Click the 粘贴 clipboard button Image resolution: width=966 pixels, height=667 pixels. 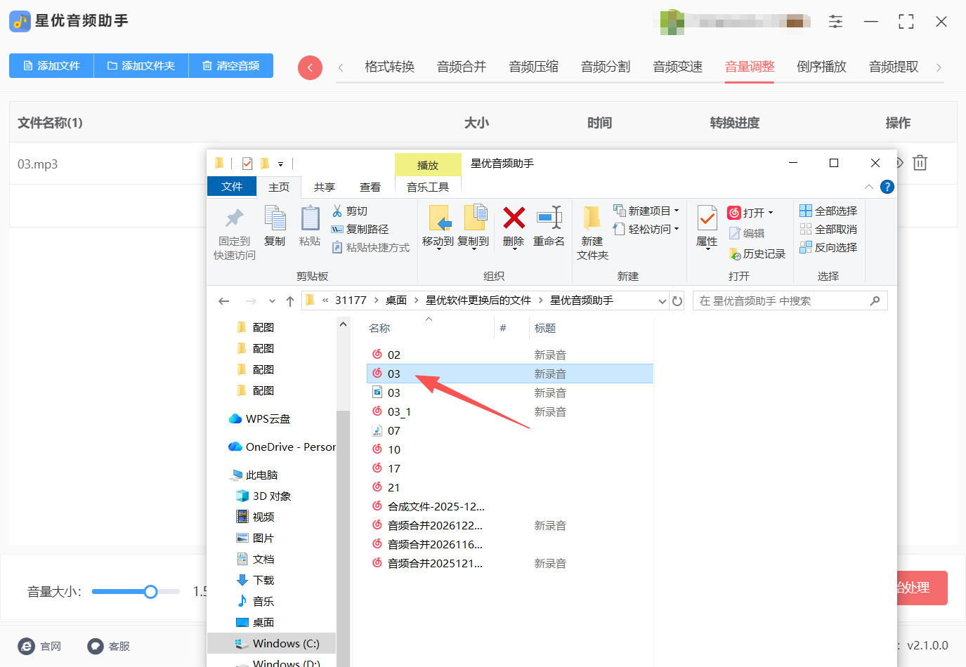310,226
